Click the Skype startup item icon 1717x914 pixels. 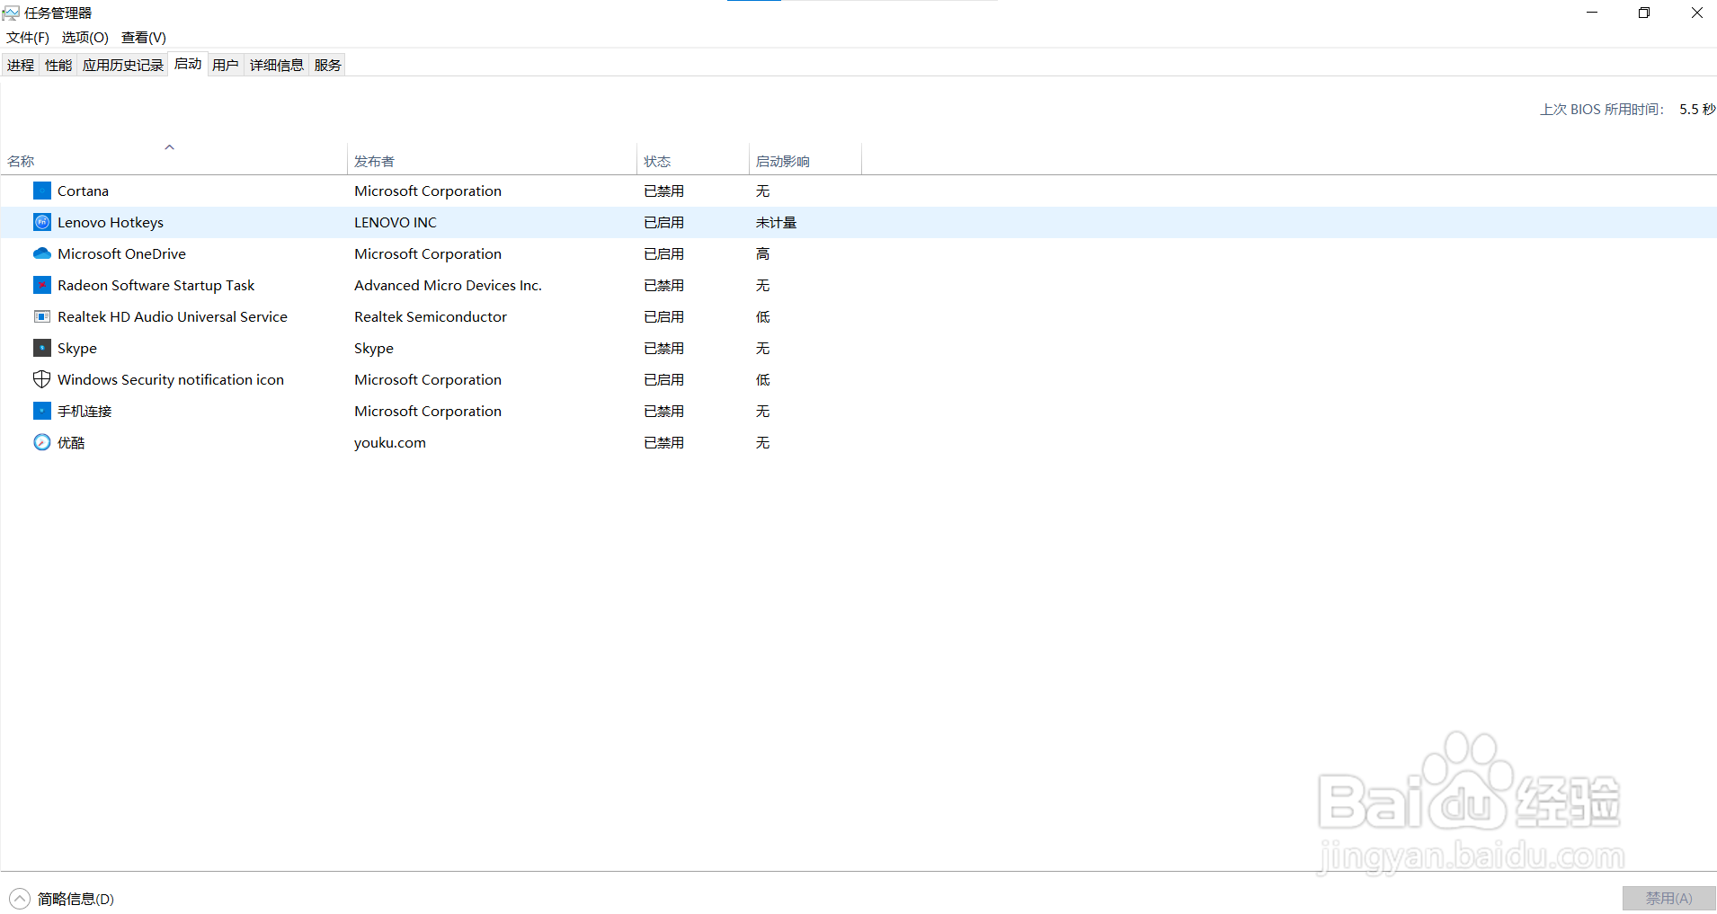[42, 348]
